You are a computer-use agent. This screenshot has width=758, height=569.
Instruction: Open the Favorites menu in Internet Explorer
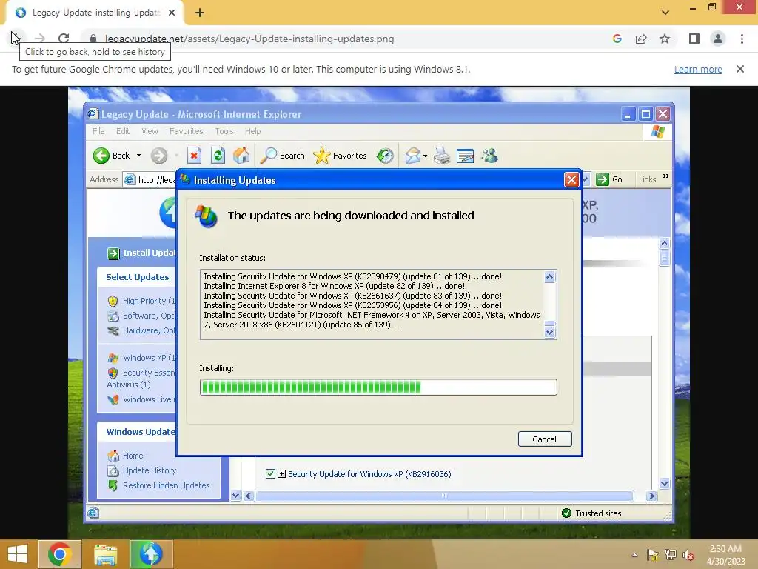pyautogui.click(x=186, y=131)
